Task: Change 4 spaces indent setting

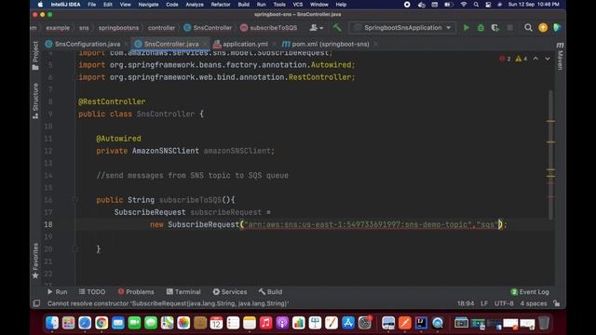Action: (x=533, y=303)
